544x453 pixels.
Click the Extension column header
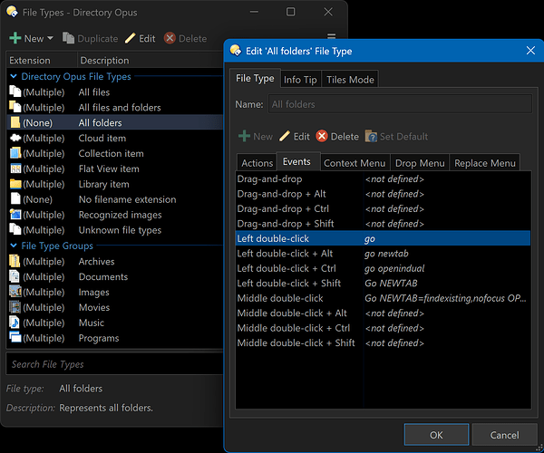tap(42, 61)
